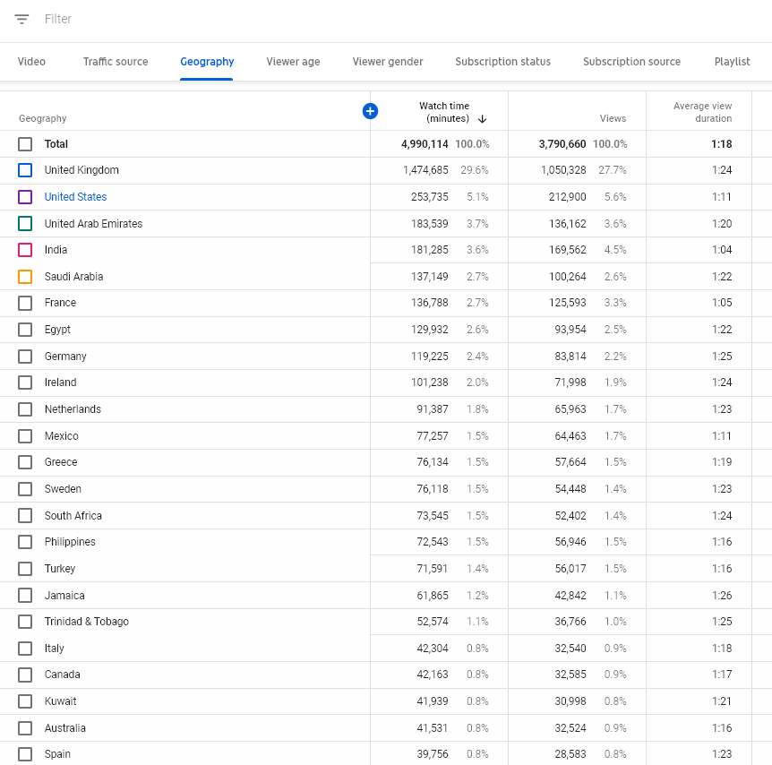Click Kuwait watch time 41,939
The height and width of the screenshot is (765, 772).
(433, 701)
